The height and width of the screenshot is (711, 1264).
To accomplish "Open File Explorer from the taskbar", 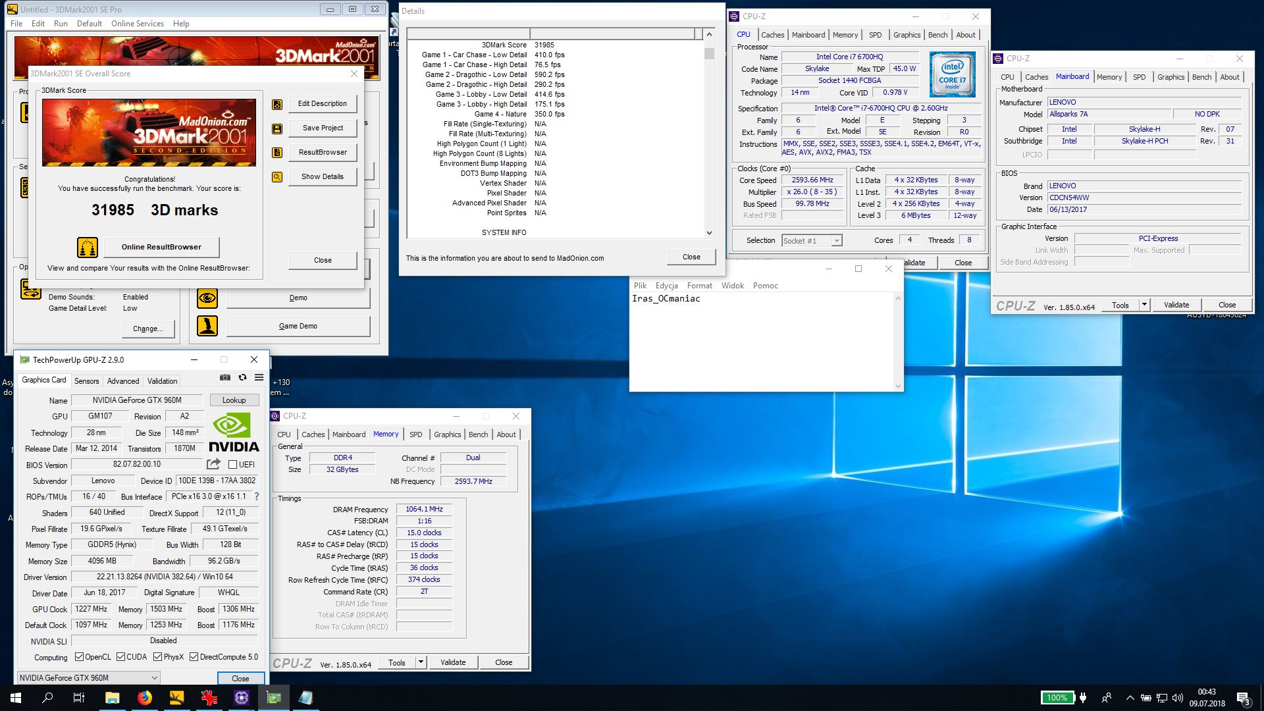I will click(x=112, y=698).
